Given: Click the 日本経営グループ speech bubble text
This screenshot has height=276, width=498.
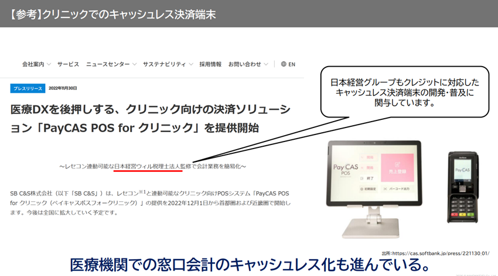Looking at the screenshot, I should coord(405,92).
